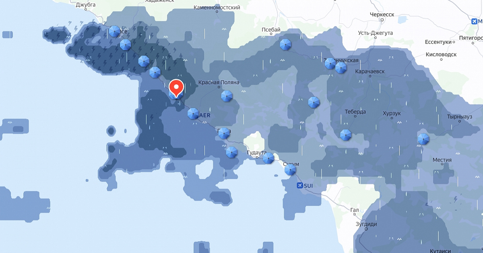
Task: Click the AER airport label
Action: [x=204, y=115]
